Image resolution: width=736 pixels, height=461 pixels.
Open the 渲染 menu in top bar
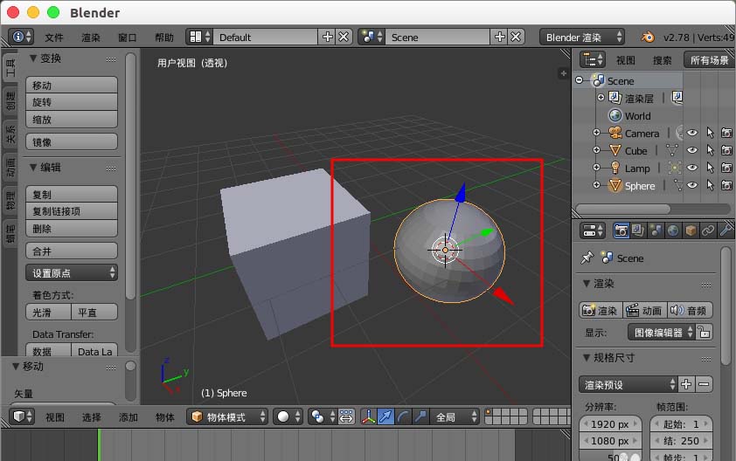tap(91, 38)
